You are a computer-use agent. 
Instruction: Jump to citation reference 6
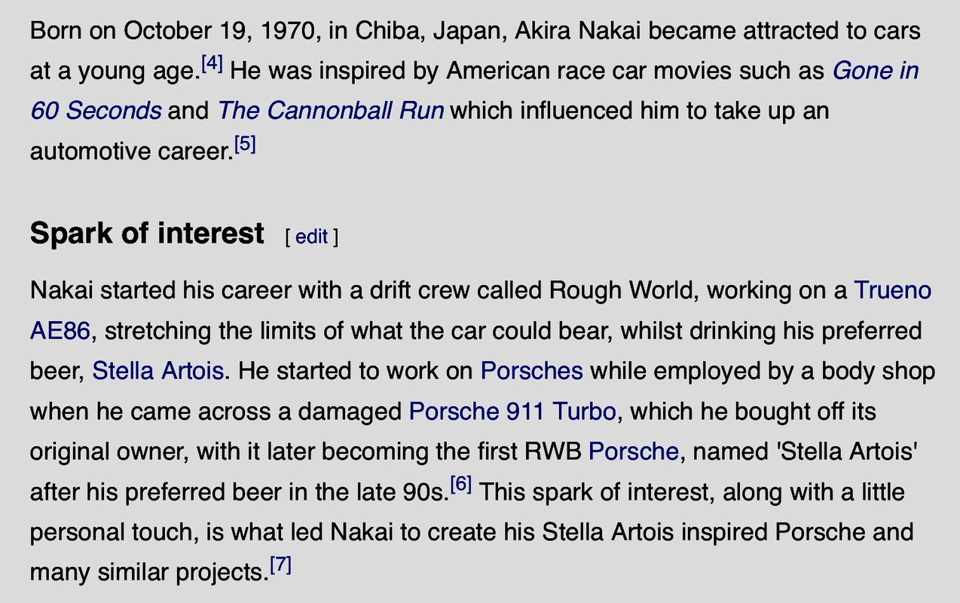pos(460,485)
